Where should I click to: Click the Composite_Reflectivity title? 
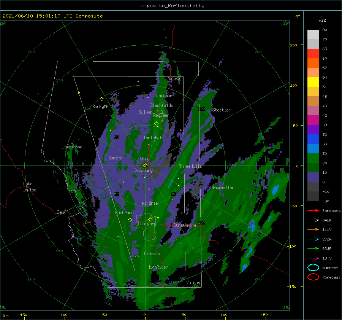click(171, 6)
